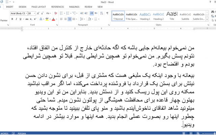
Task: Open the VIEW tab
Action: [100, 7]
